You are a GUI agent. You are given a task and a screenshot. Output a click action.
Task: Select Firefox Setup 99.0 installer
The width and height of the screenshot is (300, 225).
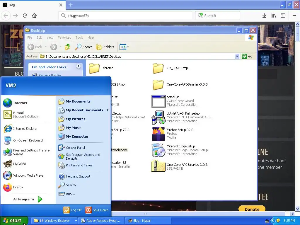pyautogui.click(x=173, y=134)
